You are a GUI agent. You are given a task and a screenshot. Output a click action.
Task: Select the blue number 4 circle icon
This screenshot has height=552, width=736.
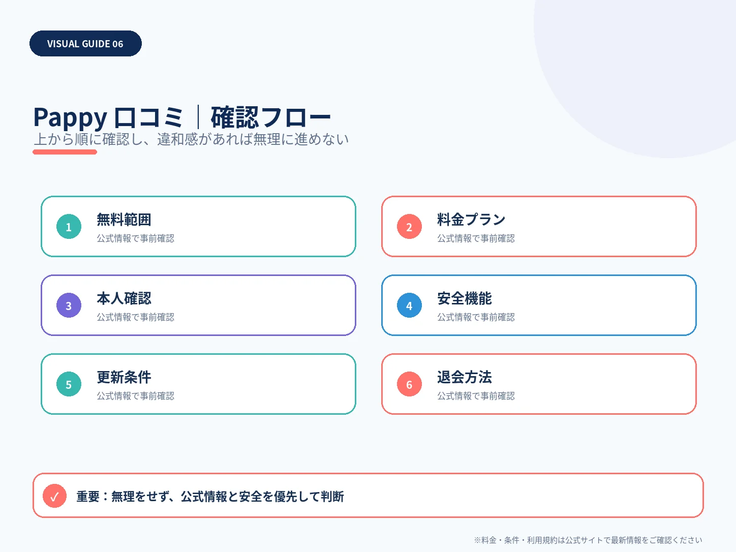pyautogui.click(x=409, y=305)
